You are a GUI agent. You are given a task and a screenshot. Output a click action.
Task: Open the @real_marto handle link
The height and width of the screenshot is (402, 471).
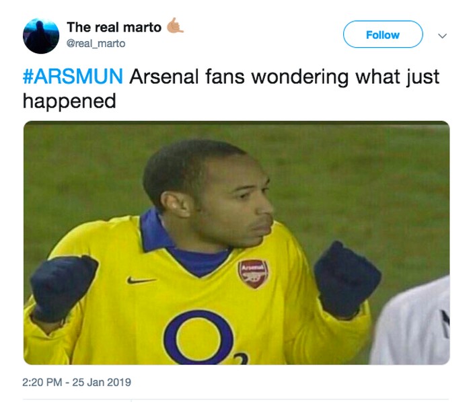click(96, 43)
